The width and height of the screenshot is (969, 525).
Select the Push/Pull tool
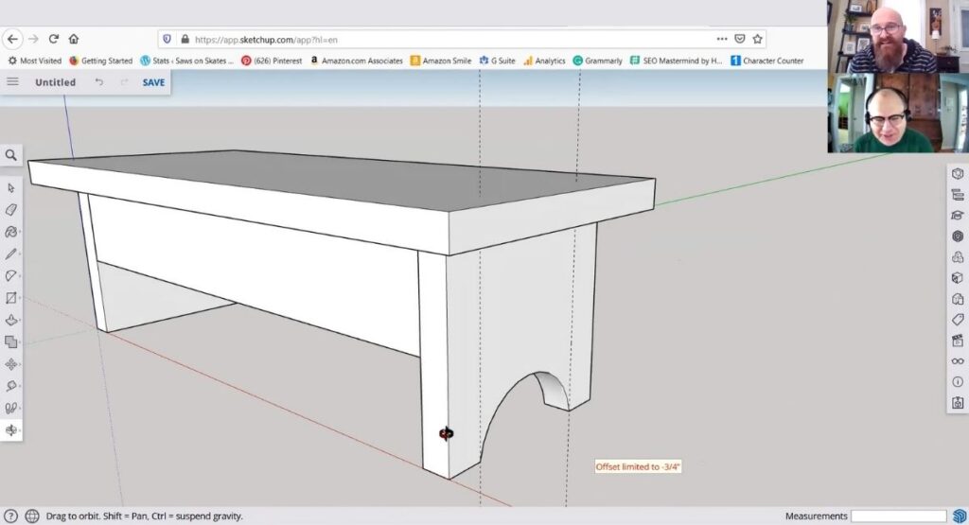coord(11,321)
